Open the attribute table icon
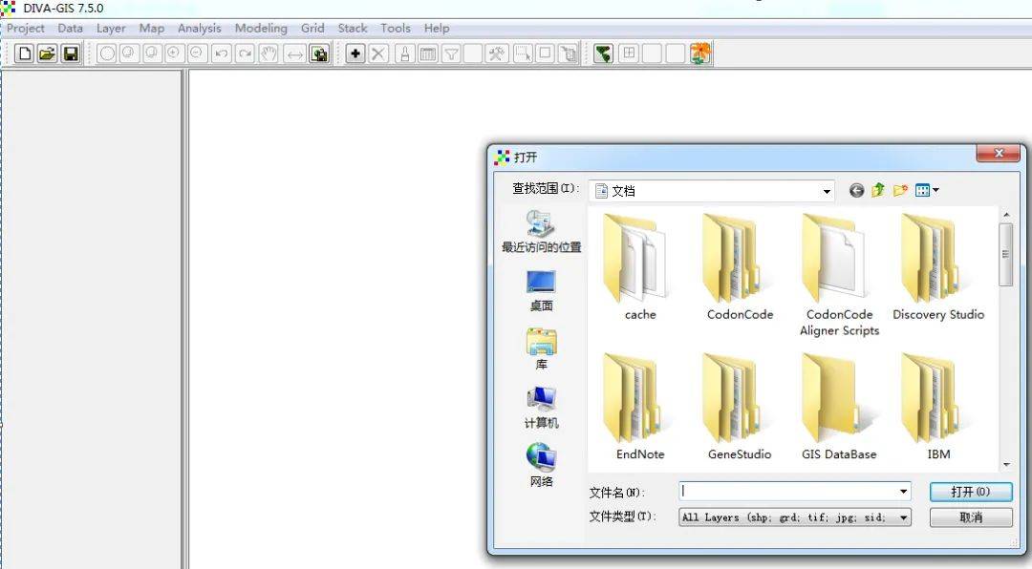Image resolution: width=1032 pixels, height=569 pixels. (x=428, y=53)
